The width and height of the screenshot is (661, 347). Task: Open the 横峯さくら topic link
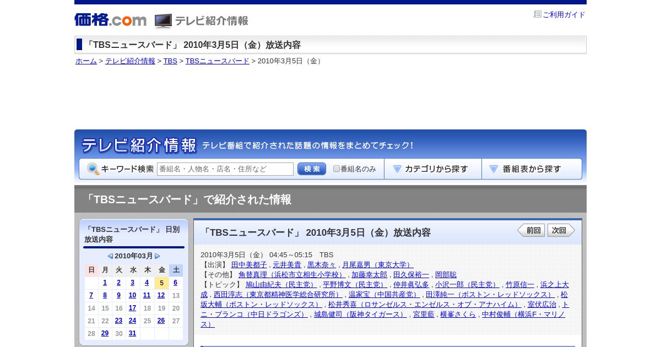(x=458, y=315)
